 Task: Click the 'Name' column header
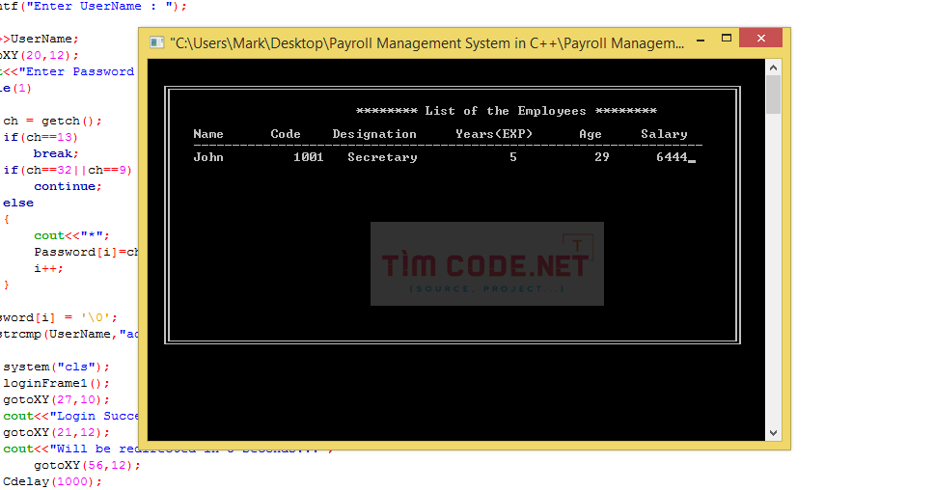[x=208, y=134]
